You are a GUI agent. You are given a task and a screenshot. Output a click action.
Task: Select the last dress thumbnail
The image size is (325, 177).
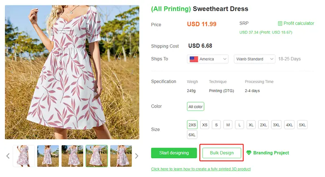(x=121, y=156)
